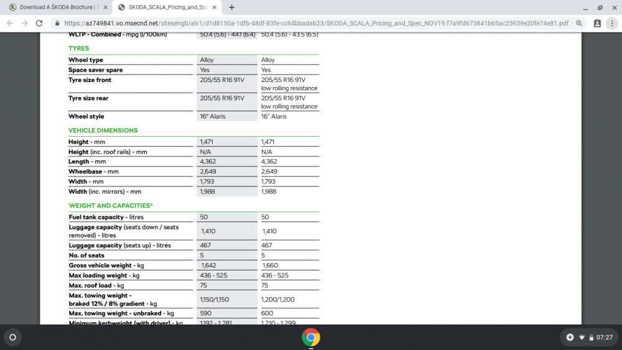Click the 1,150/1,150 towing value

tap(215, 300)
